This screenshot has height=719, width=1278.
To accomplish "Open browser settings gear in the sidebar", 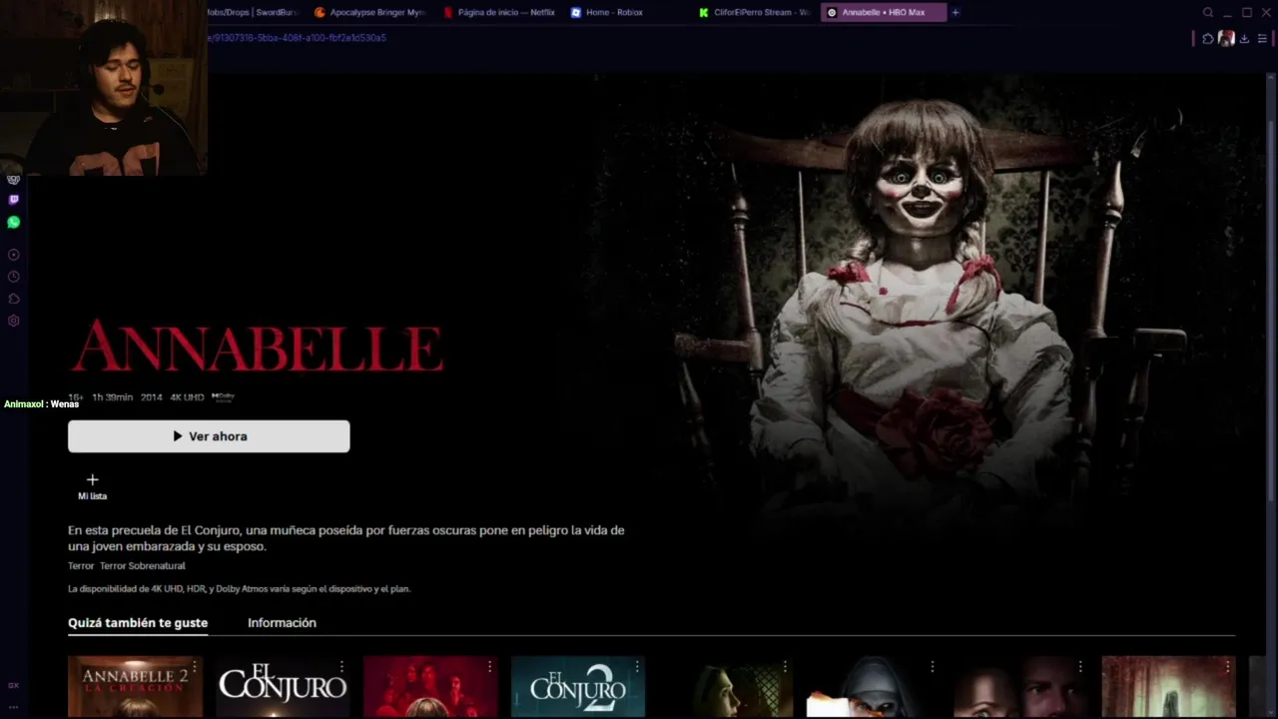I will pyautogui.click(x=13, y=321).
